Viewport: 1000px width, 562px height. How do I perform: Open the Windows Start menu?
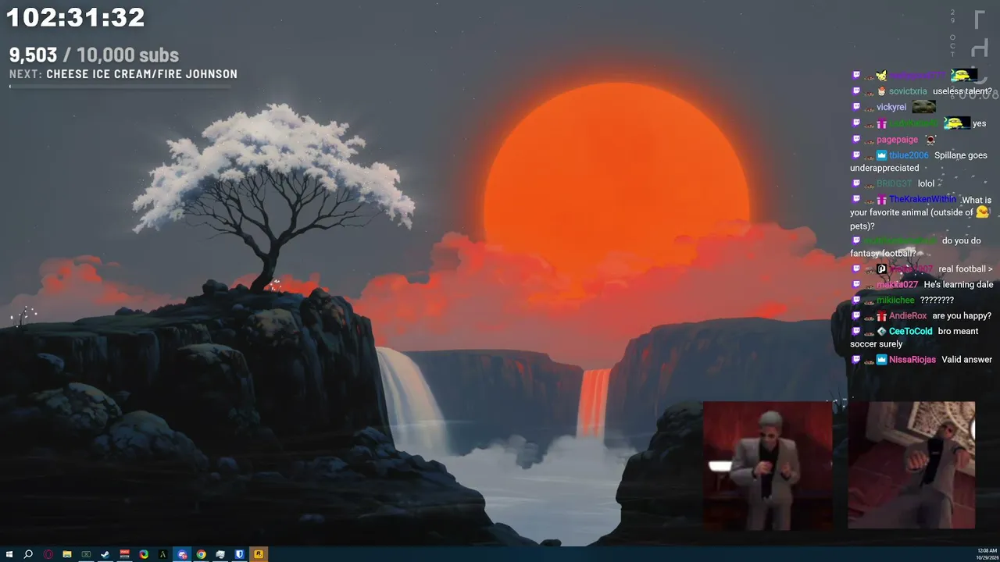[x=10, y=554]
